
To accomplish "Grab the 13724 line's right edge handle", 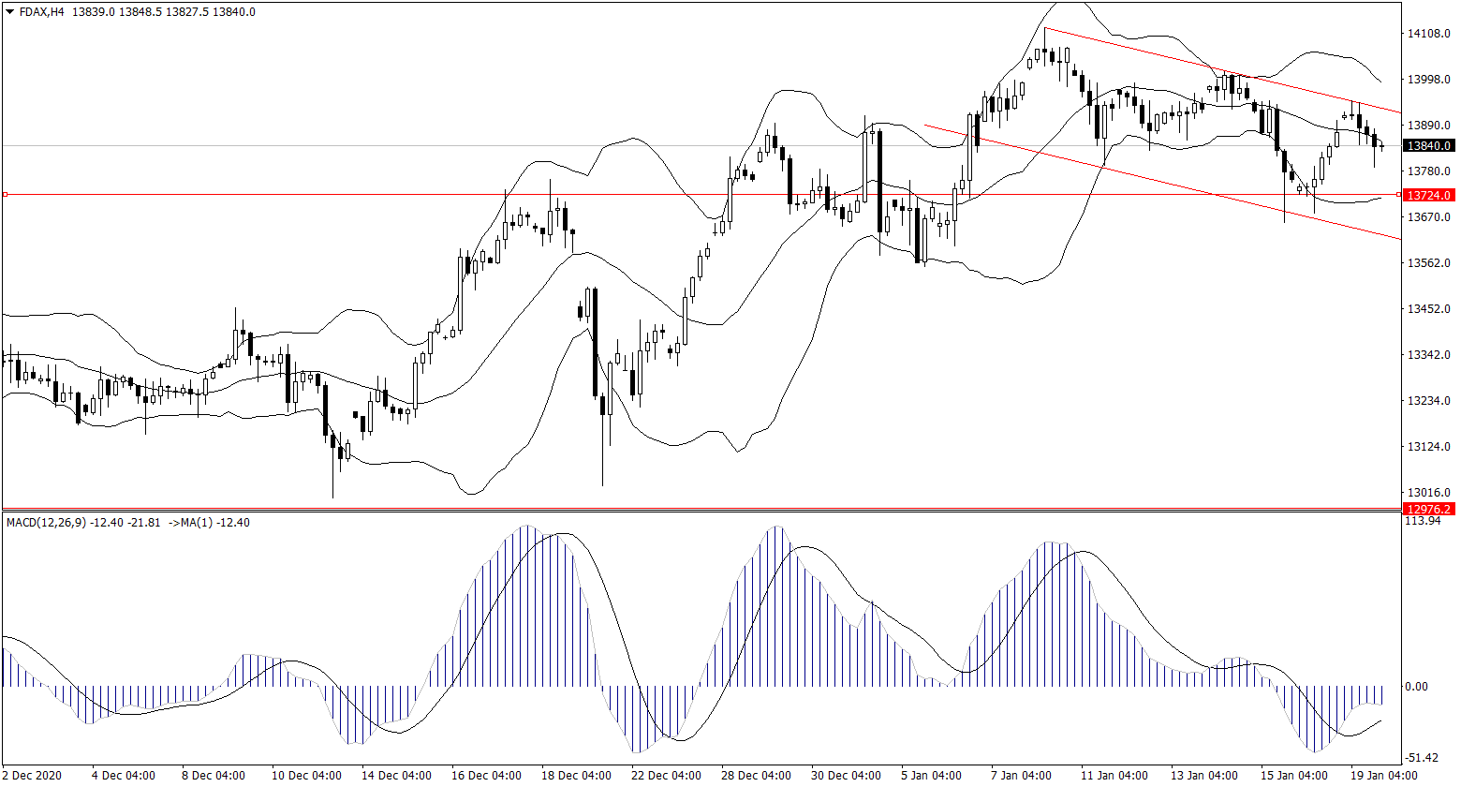I will point(1399,195).
